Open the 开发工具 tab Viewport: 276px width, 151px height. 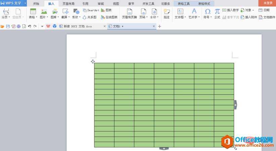148,3
